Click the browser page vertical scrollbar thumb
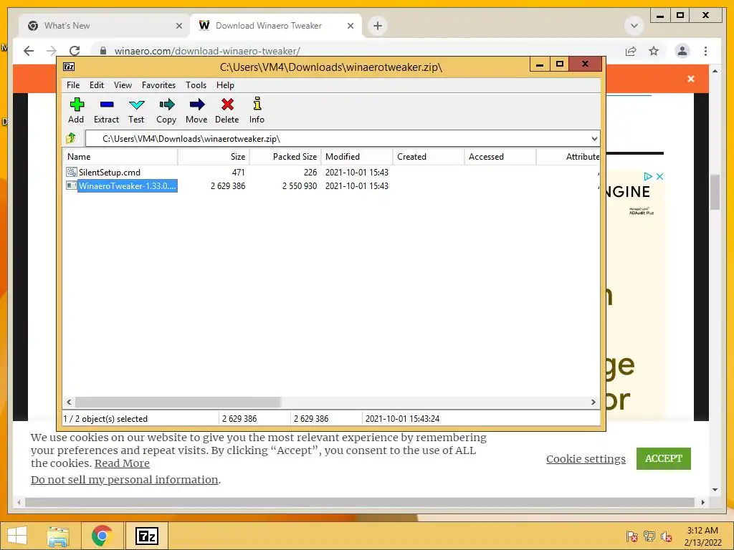 [715, 192]
